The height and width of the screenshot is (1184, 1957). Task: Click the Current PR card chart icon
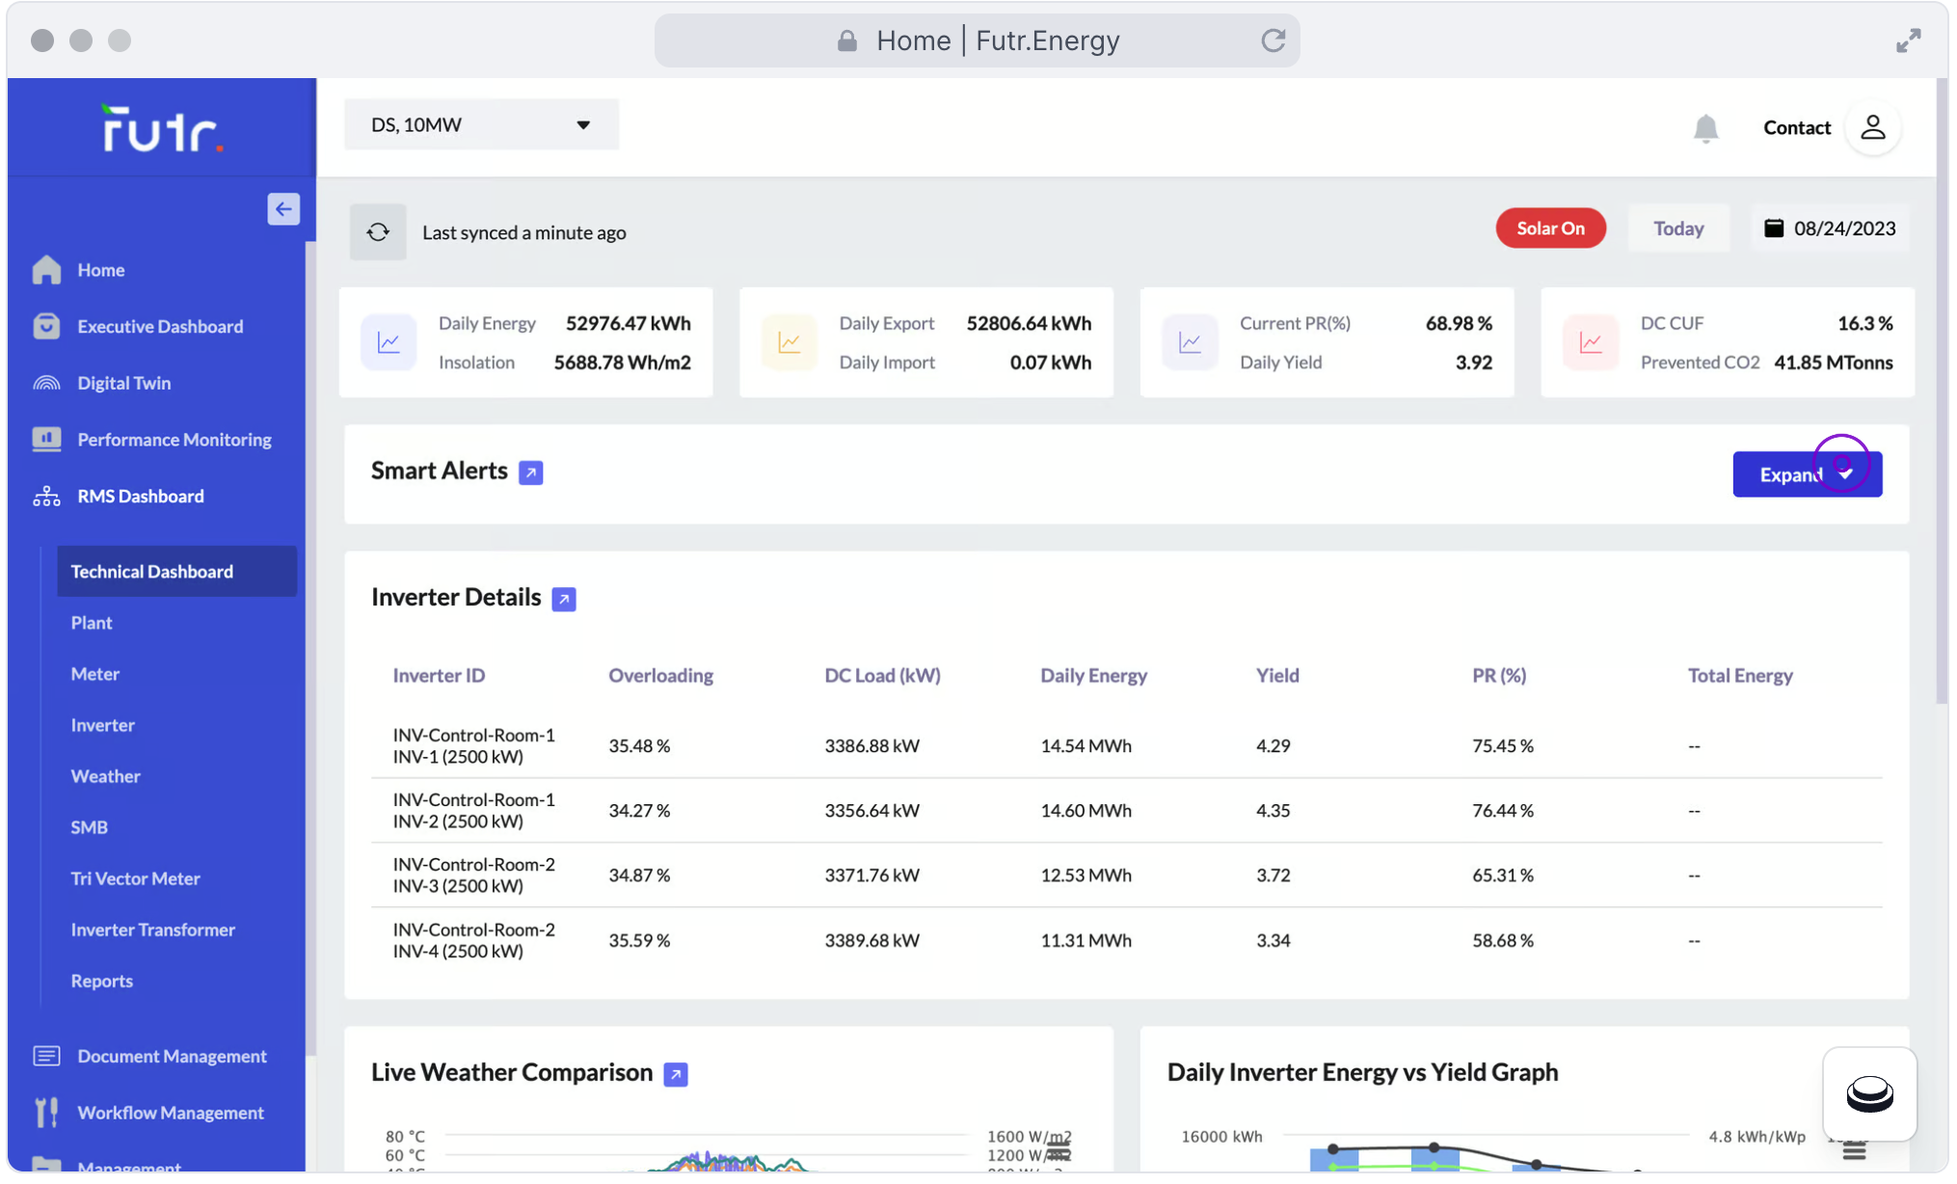[1190, 342]
